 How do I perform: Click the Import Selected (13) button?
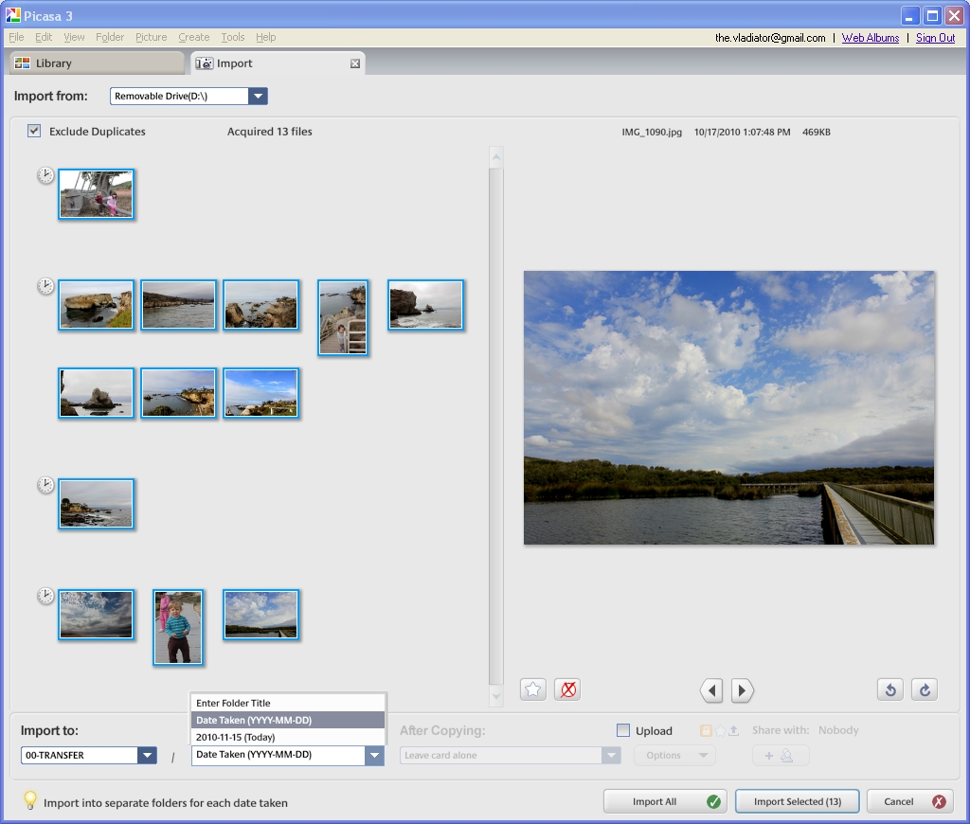(x=797, y=801)
